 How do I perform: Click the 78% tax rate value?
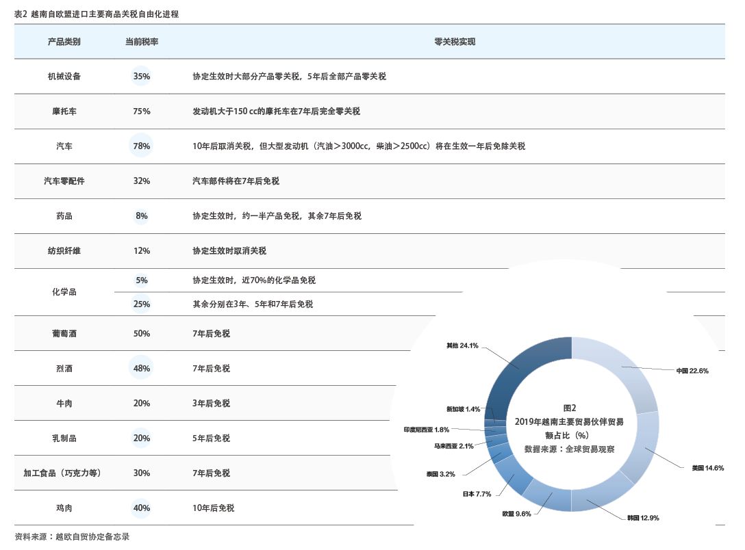tap(142, 146)
